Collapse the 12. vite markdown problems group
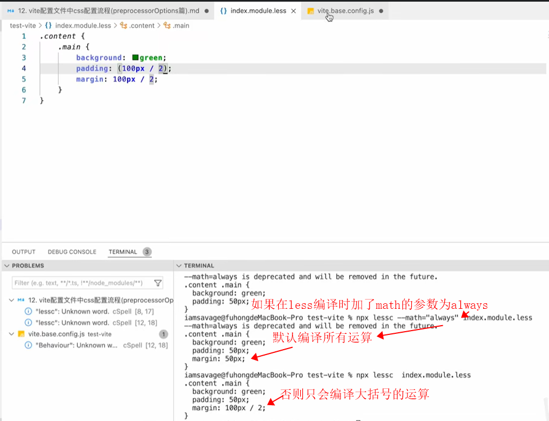This screenshot has height=421, width=549. pos(12,300)
